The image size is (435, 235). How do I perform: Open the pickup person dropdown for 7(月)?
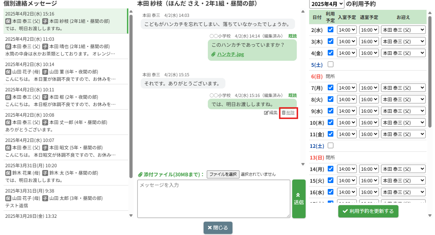[403, 88]
